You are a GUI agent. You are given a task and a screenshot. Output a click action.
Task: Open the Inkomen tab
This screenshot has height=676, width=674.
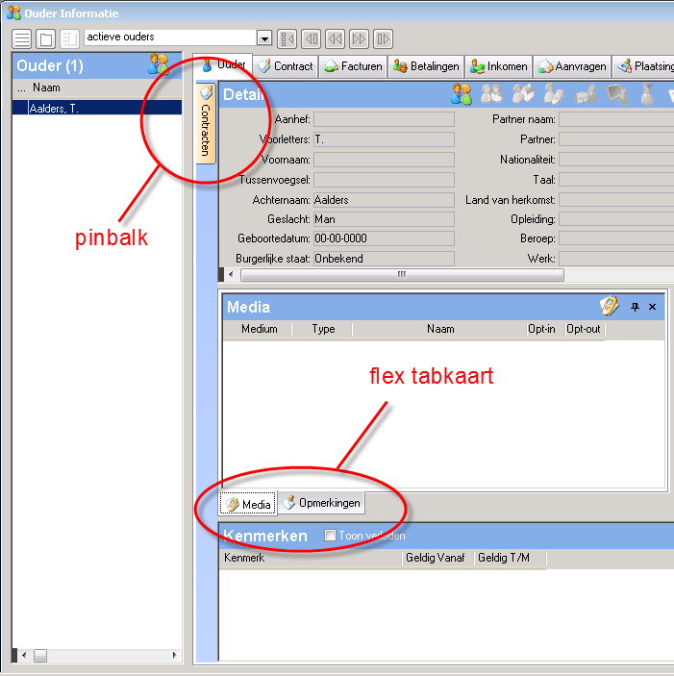point(498,66)
